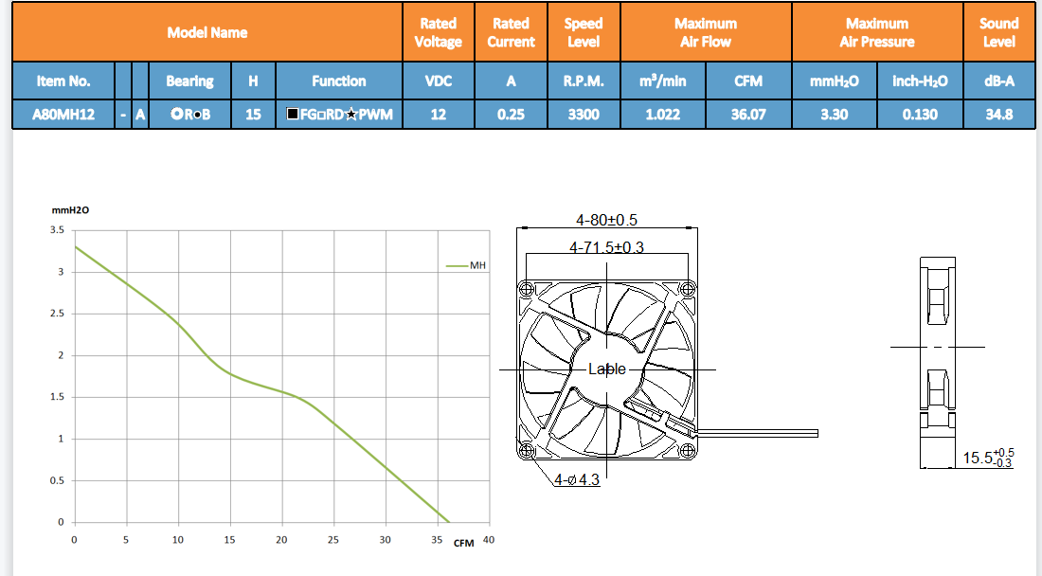
Task: Click the Sound Level header cell
Action: (998, 32)
